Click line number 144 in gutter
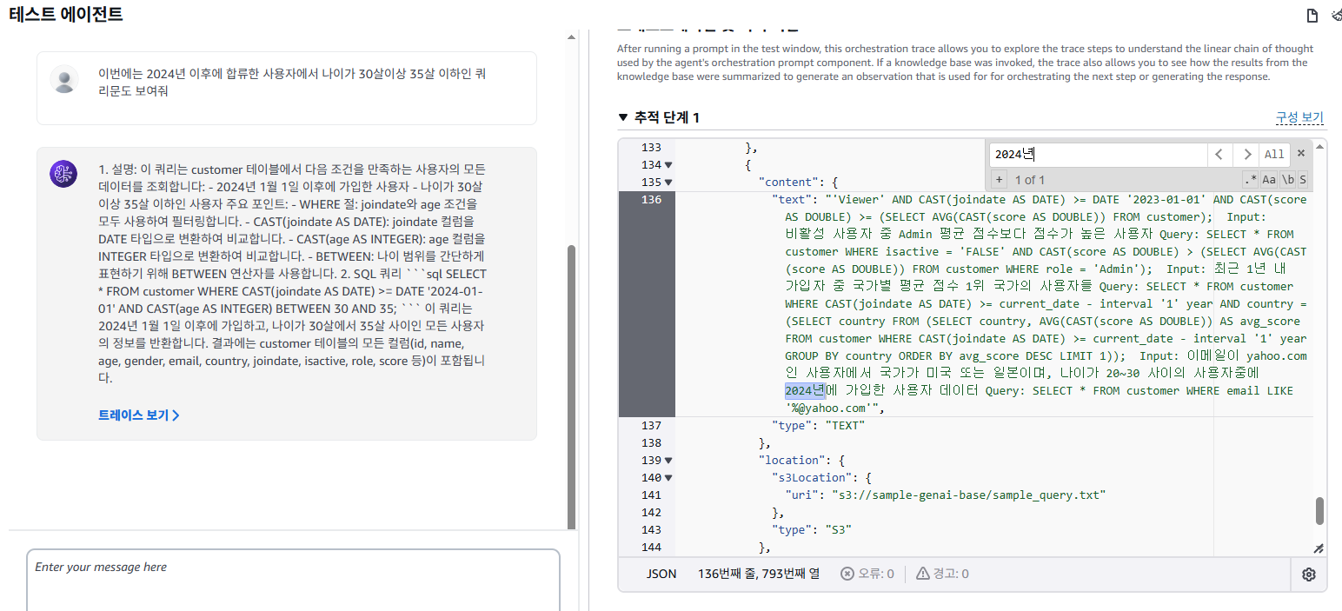The image size is (1342, 611). pyautogui.click(x=651, y=548)
